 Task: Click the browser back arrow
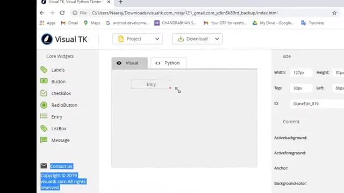(42, 13)
